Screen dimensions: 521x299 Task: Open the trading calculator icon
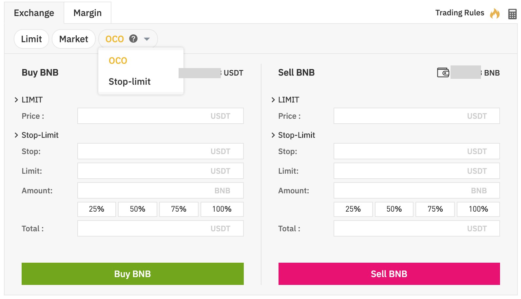[x=512, y=14]
